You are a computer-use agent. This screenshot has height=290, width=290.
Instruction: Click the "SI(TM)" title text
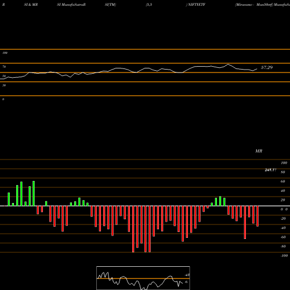[110, 5]
